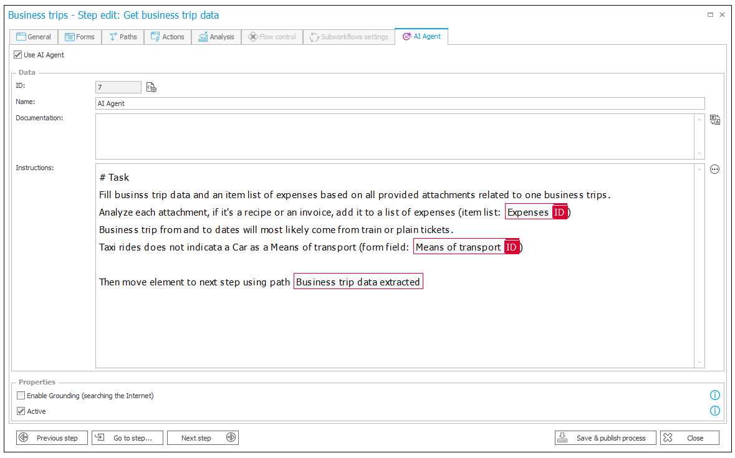Click the ID generator icon beside the ID field
The width and height of the screenshot is (735, 458).
[x=151, y=87]
